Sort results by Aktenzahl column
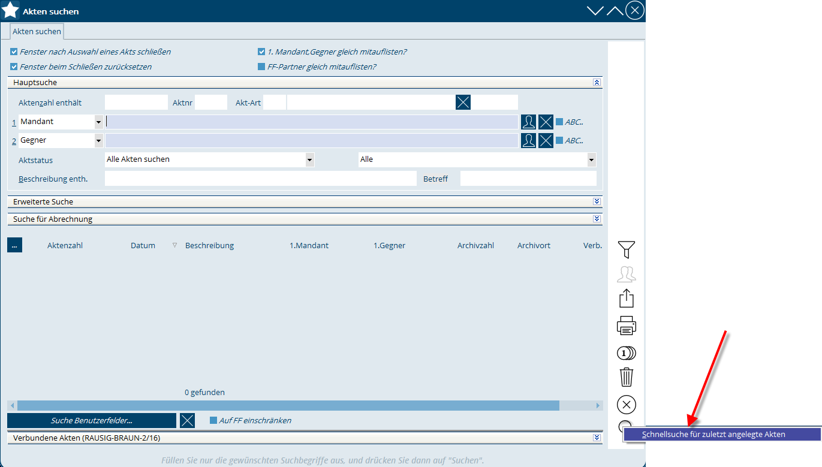822x467 pixels. 65,245
